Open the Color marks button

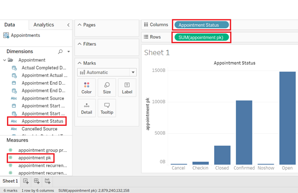(86, 88)
